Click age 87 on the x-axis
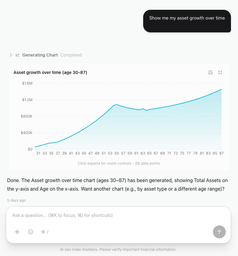238x256 pixels. click(x=221, y=153)
